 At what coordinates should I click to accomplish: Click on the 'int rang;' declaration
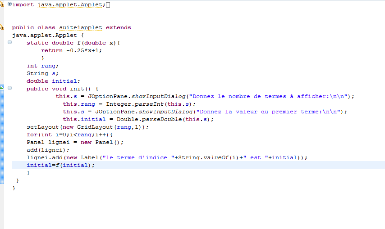pyautogui.click(x=42, y=66)
